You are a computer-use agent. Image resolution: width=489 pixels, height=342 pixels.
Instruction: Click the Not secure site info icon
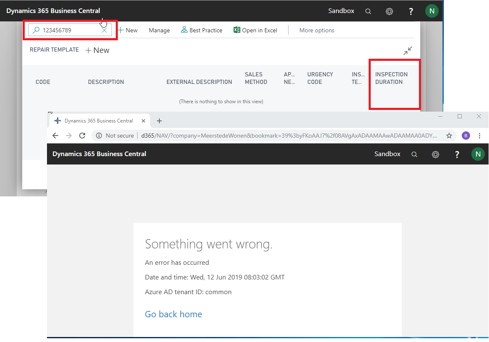coord(99,136)
